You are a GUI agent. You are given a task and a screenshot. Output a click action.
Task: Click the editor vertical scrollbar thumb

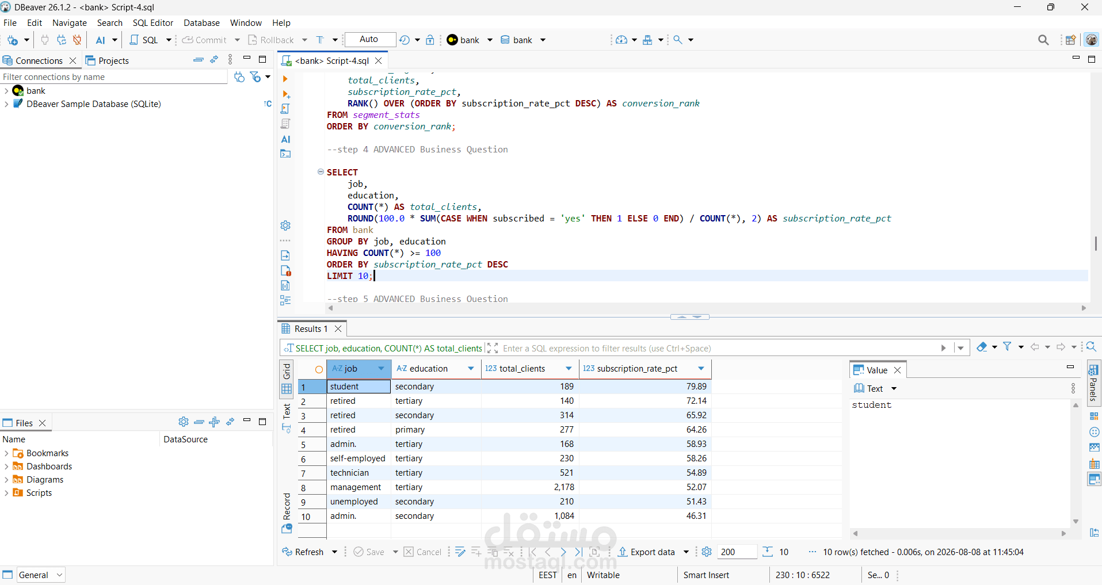[x=1096, y=243]
